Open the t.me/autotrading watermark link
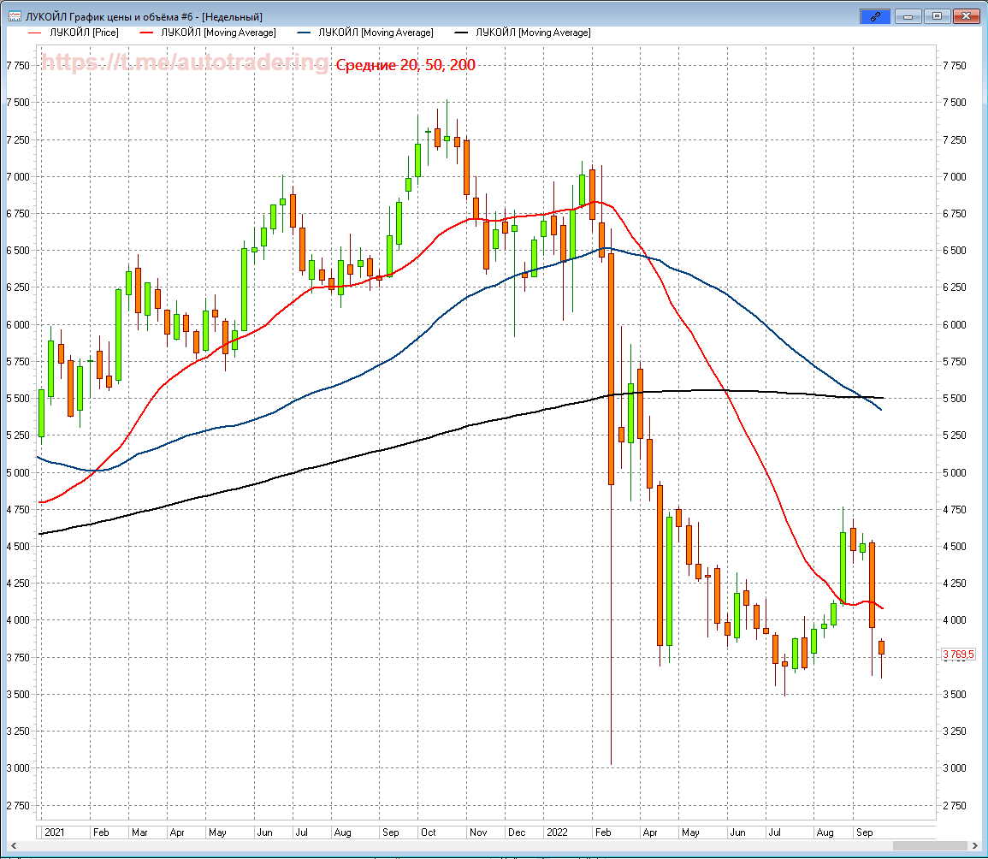Image resolution: width=988 pixels, height=859 pixels. (x=185, y=62)
